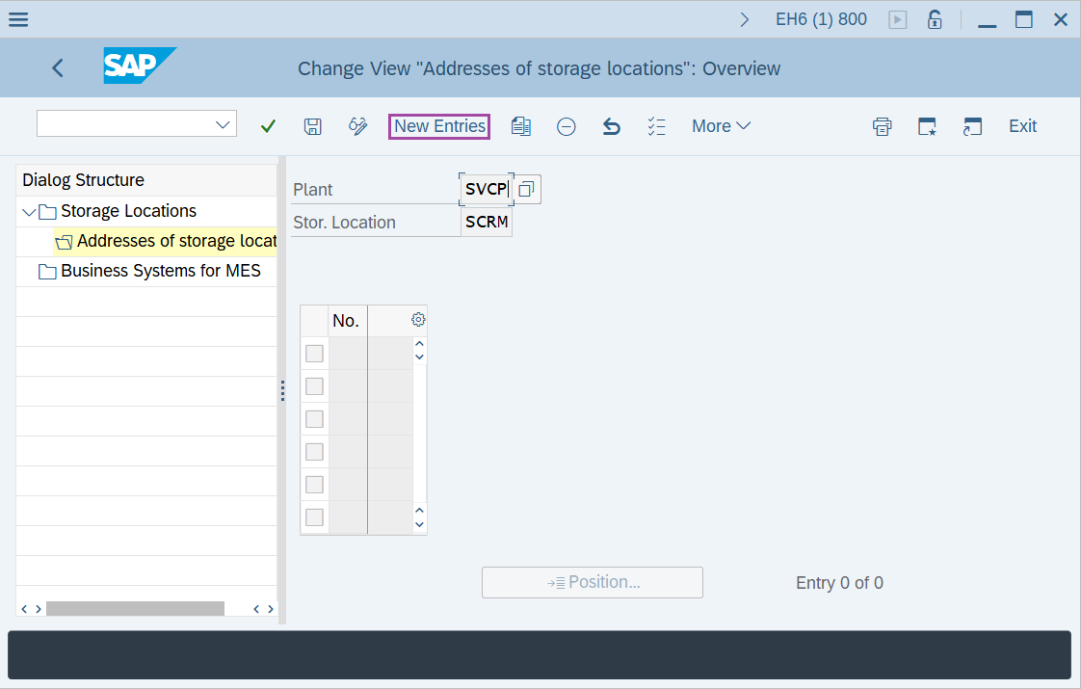The image size is (1081, 689).
Task: Save entries using the disk icon
Action: [312, 126]
